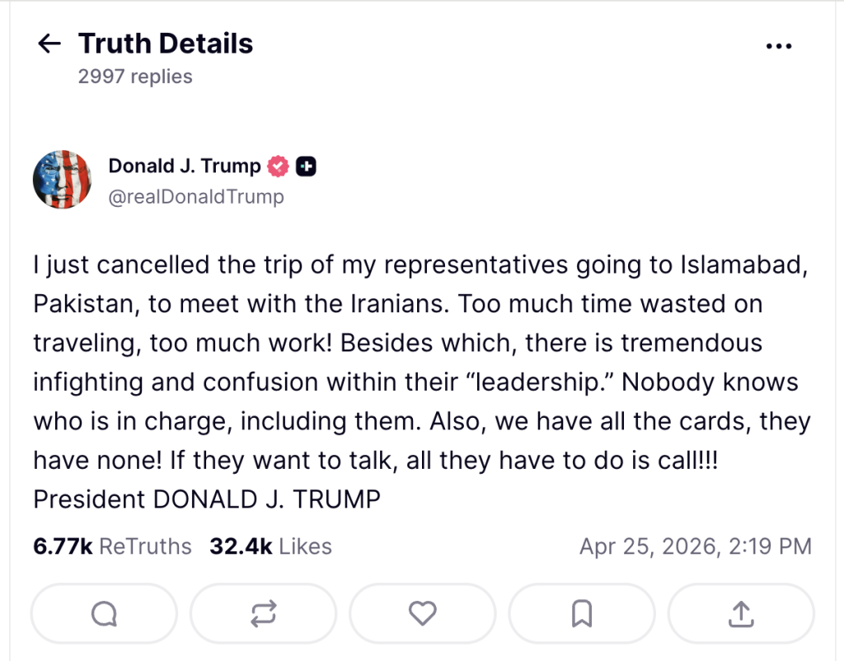844x661 pixels.
Task: Go back using the left arrow
Action: coord(50,44)
